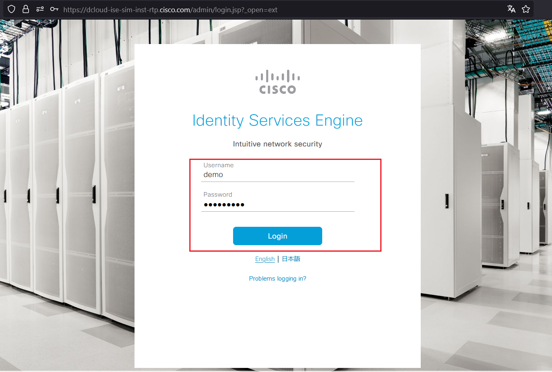Open the site permissions controls icon
Viewport: 552px width, 372px height.
point(40,9)
